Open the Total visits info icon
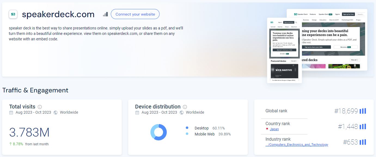This screenshot has height=157, width=376. pos(40,107)
